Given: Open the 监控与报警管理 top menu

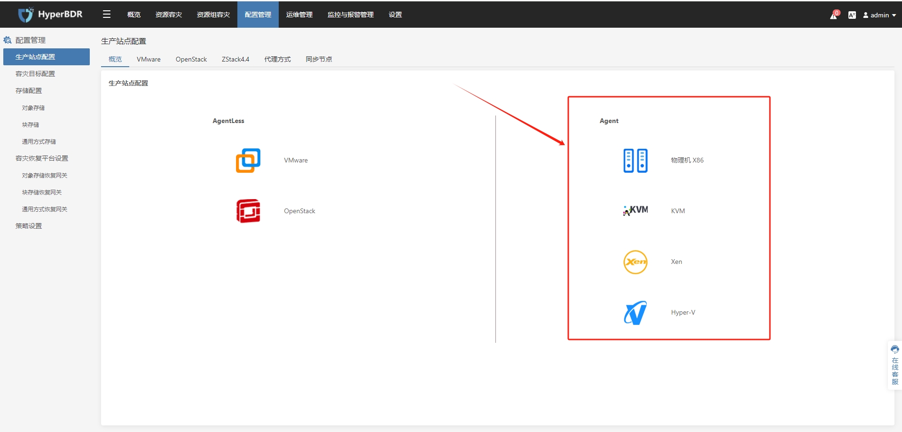Looking at the screenshot, I should [351, 15].
